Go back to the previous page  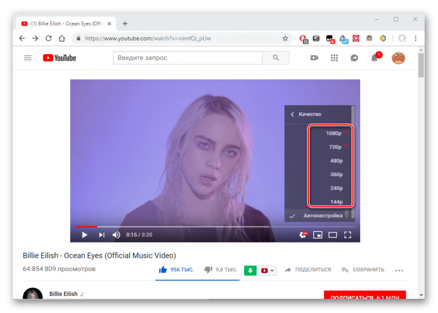click(x=22, y=38)
